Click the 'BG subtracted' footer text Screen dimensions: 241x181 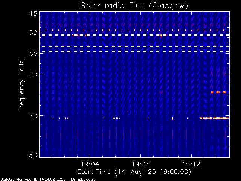coord(83,179)
